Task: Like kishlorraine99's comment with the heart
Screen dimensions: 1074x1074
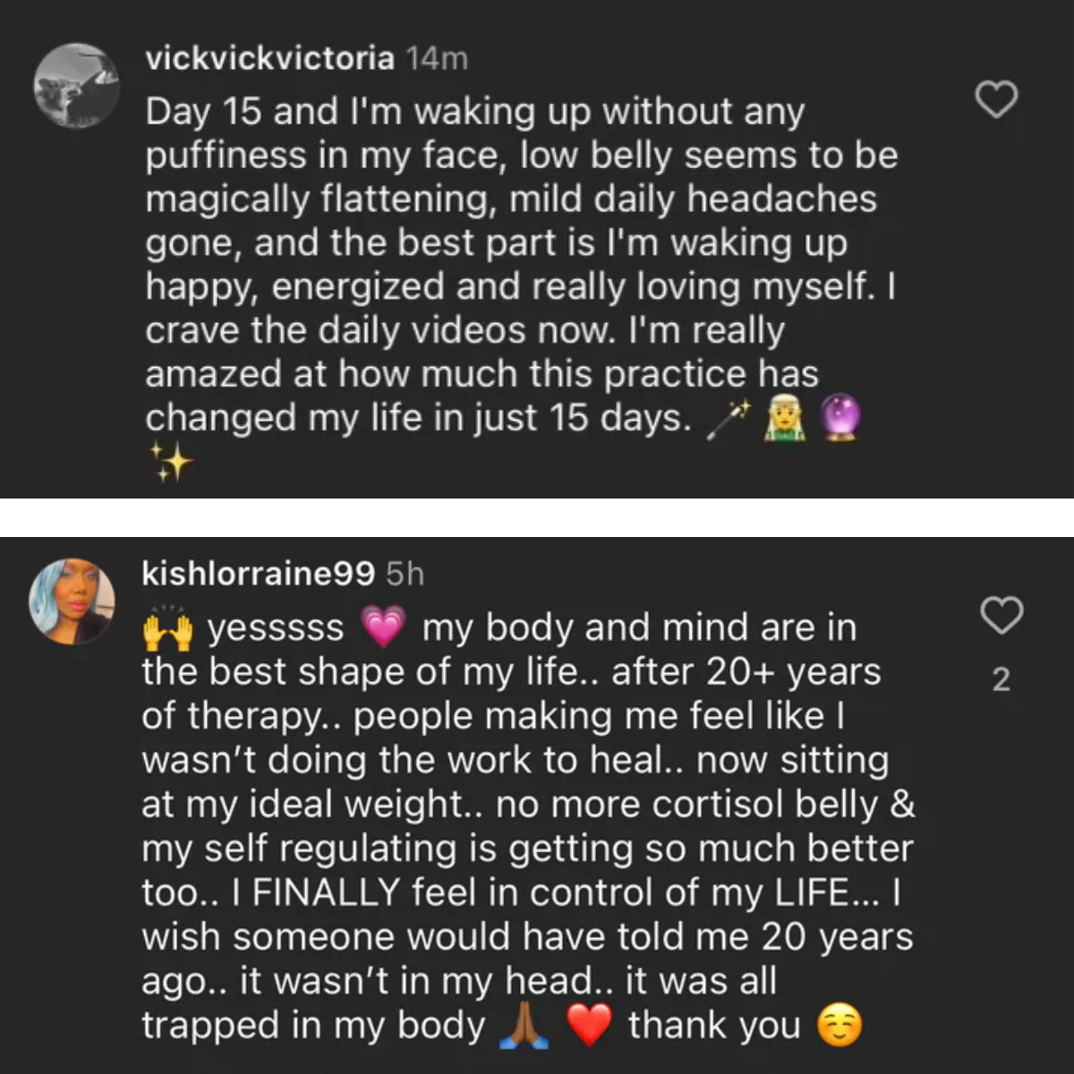Action: 1002,616
